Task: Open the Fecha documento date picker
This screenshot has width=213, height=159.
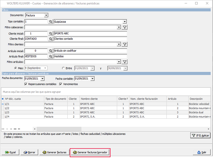Action: click(x=42, y=79)
